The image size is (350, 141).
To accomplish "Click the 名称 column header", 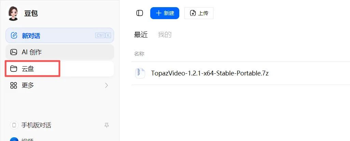I will pyautogui.click(x=139, y=54).
